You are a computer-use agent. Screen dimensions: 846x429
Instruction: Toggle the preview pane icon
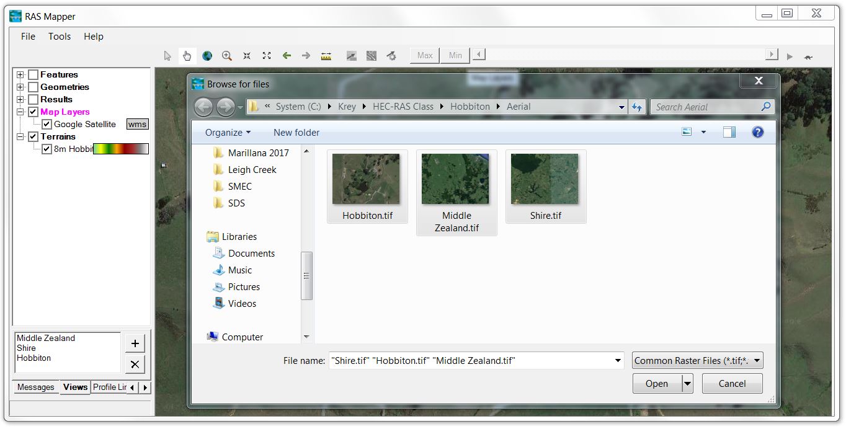pyautogui.click(x=729, y=132)
